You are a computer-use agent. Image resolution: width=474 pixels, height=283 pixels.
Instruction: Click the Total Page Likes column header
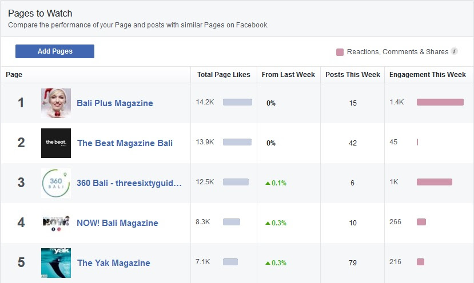pos(224,75)
